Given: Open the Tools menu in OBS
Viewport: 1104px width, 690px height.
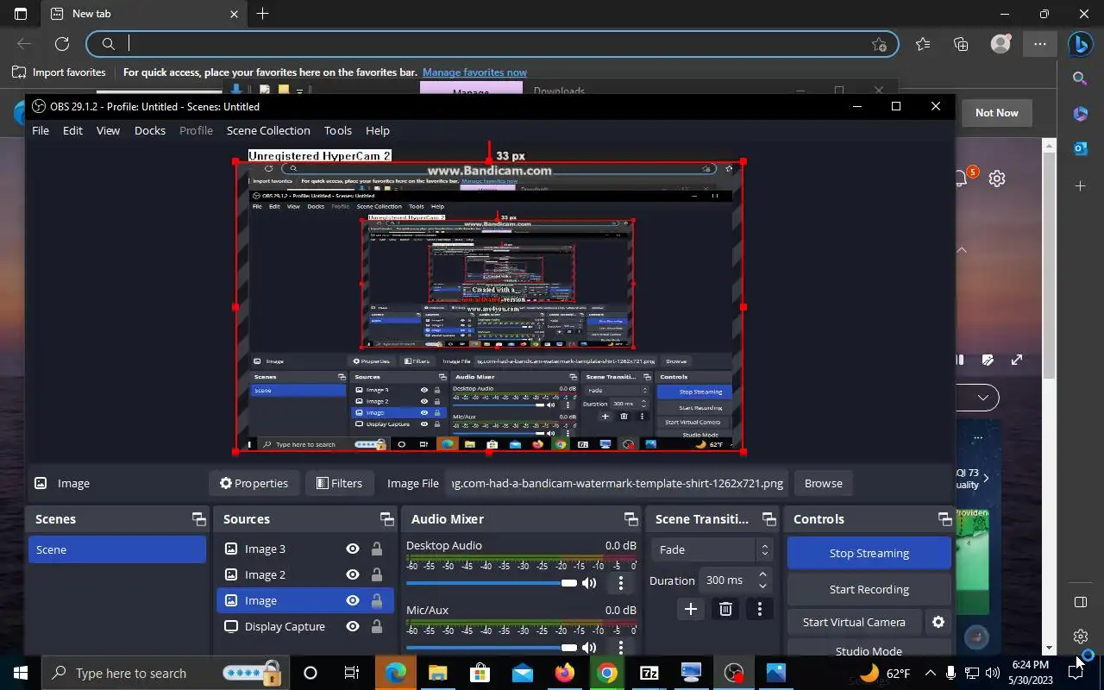Looking at the screenshot, I should pyautogui.click(x=338, y=130).
